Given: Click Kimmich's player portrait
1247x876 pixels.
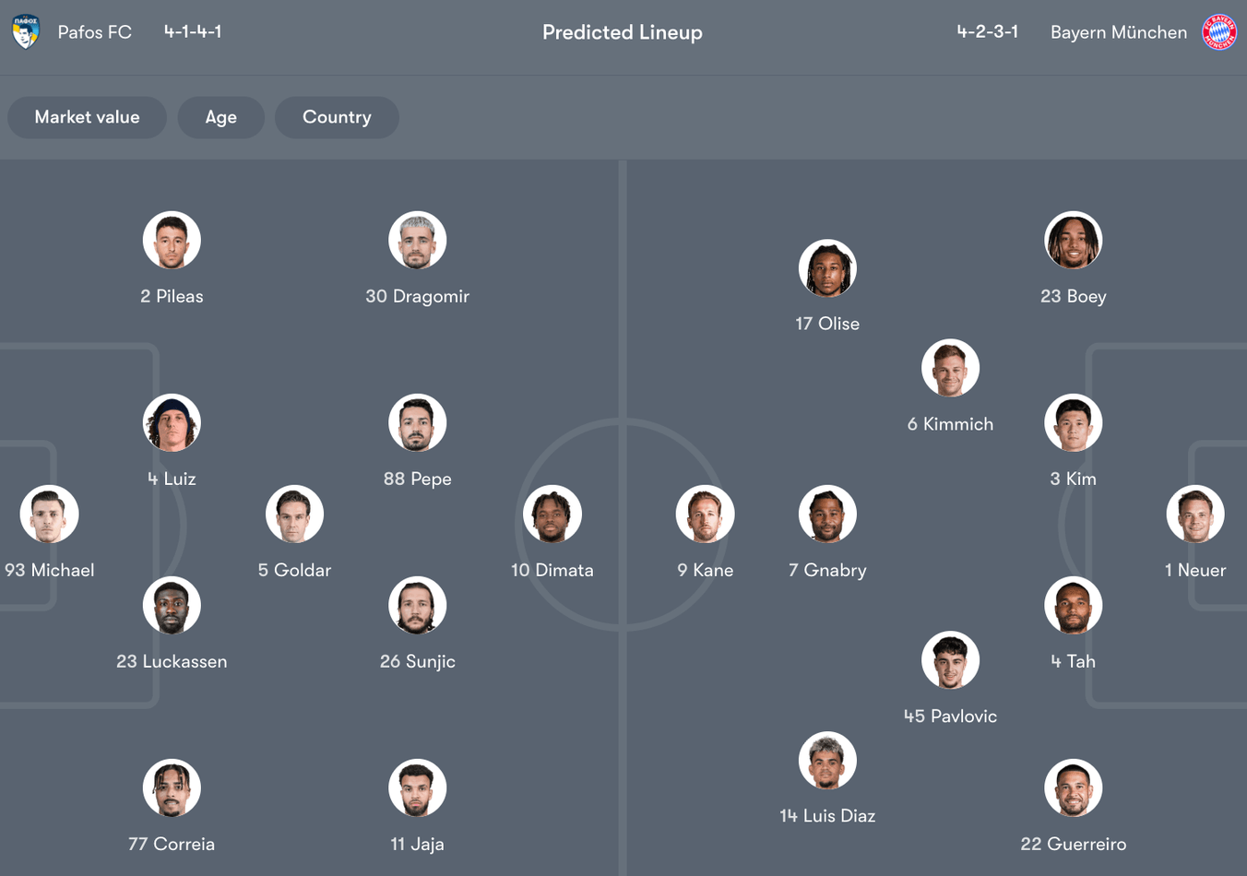Looking at the screenshot, I should coord(950,369).
